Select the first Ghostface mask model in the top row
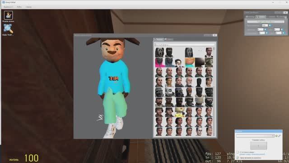289x163 pixels. coord(159,53)
